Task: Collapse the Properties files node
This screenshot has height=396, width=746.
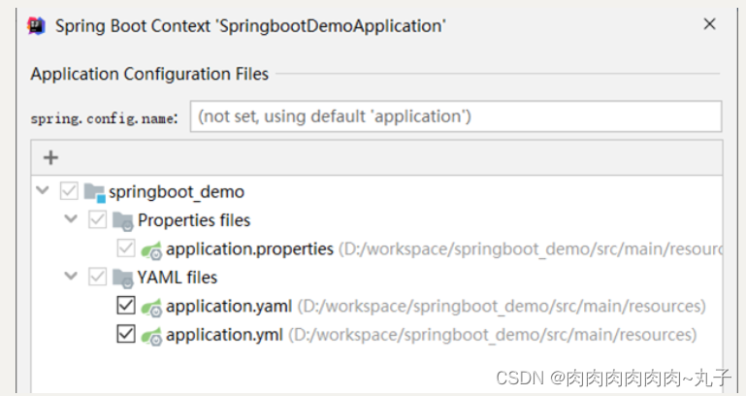Action: coord(71,220)
